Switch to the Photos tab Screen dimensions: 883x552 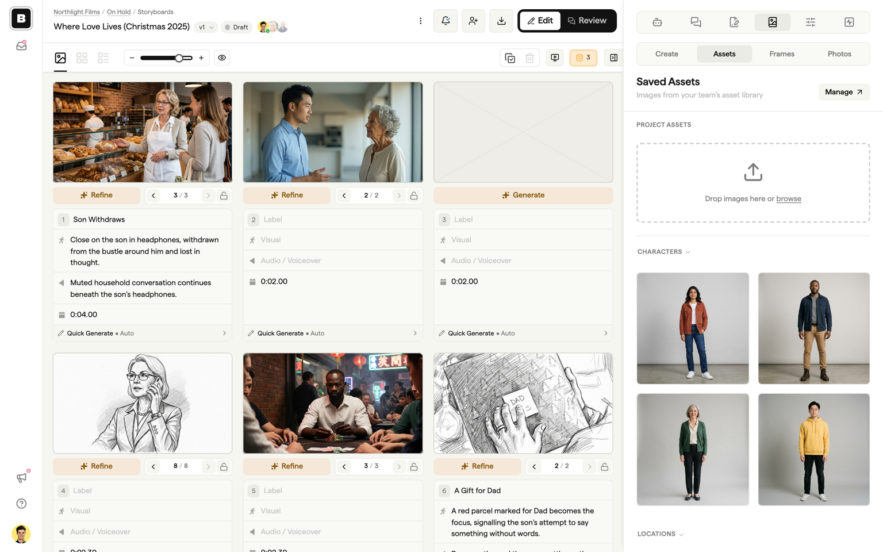(x=839, y=54)
